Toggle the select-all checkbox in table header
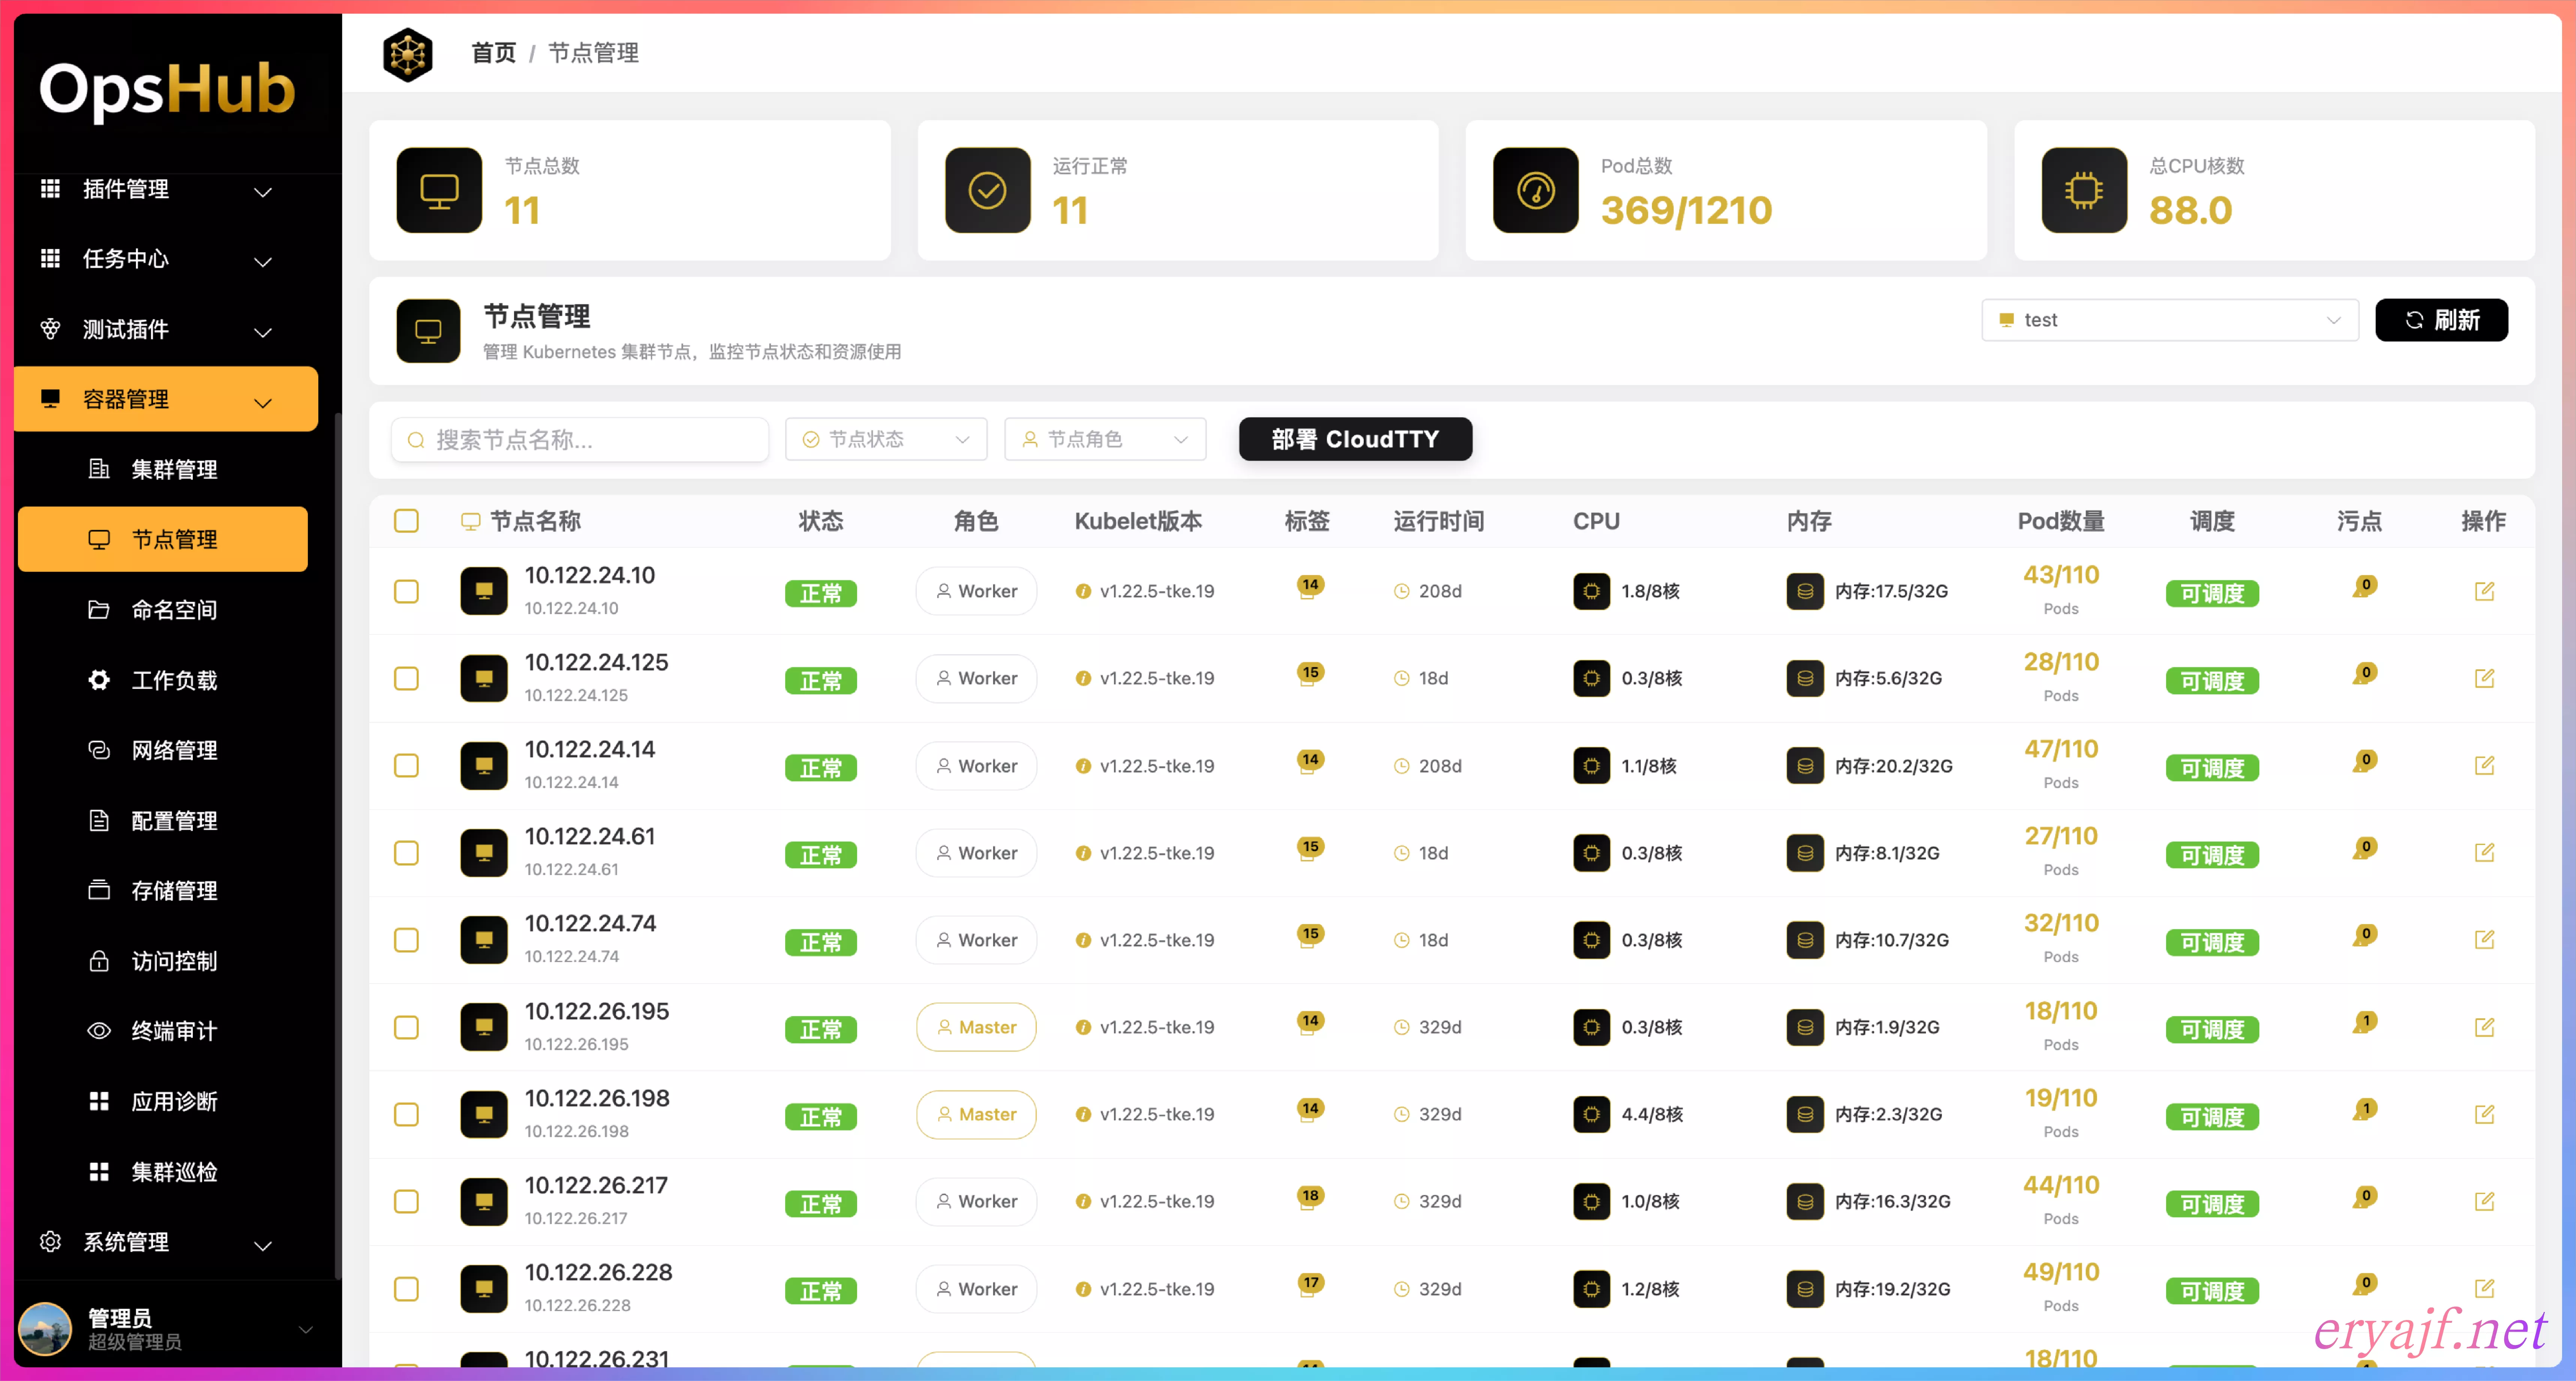The width and height of the screenshot is (2576, 1381). (x=406, y=521)
